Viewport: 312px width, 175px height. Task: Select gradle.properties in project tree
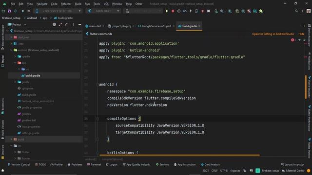click(x=32, y=107)
